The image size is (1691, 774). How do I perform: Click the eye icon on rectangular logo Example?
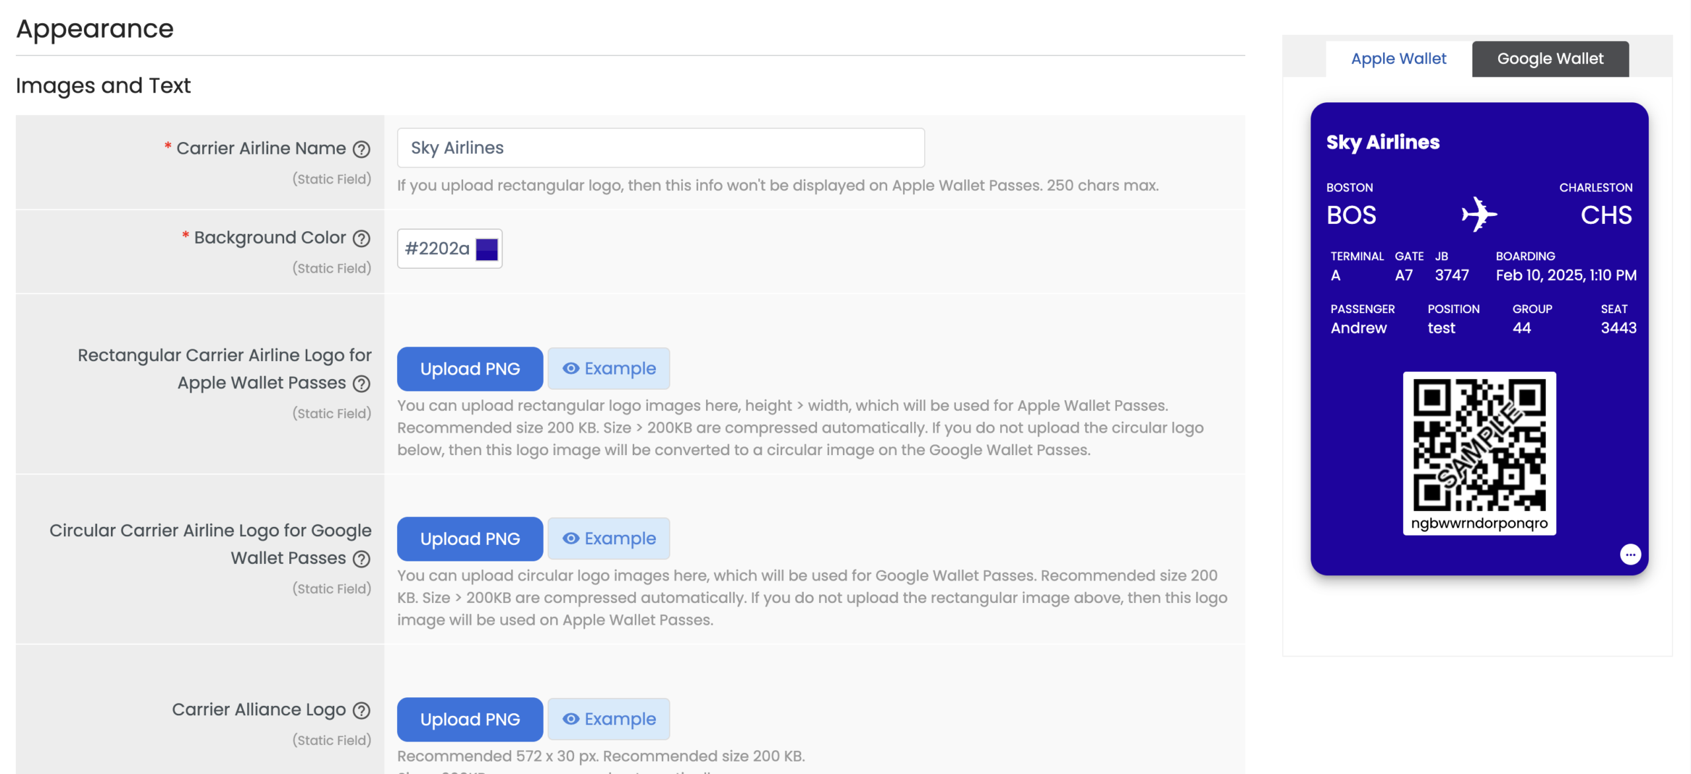coord(570,369)
